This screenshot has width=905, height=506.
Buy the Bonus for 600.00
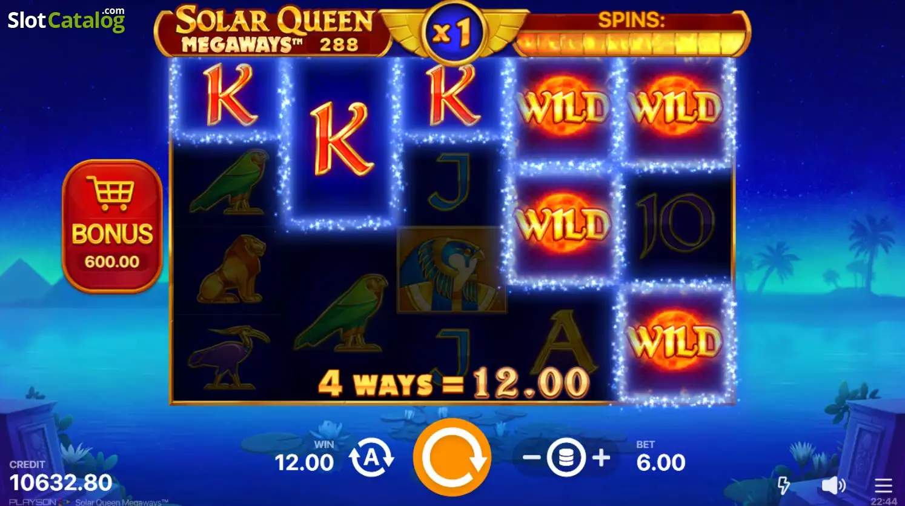pyautogui.click(x=113, y=226)
